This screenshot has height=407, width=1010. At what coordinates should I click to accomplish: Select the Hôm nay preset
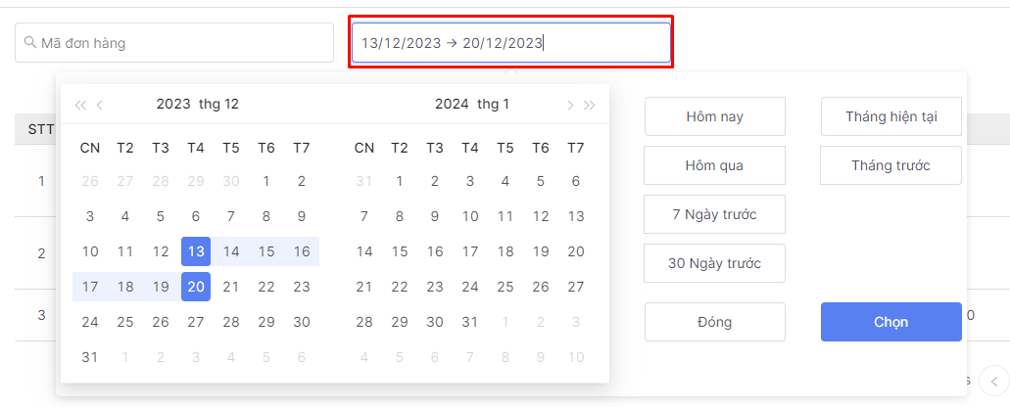click(x=714, y=116)
